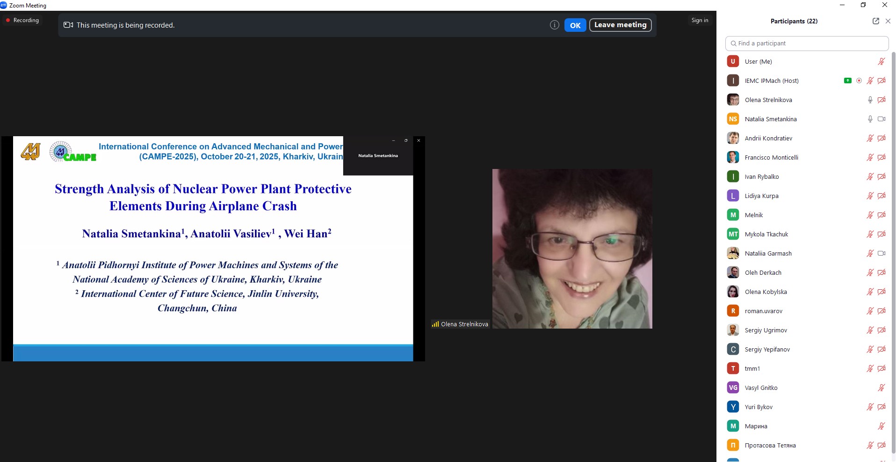Toggle my muted microphone in list
Screen dimensions: 896x462
[x=881, y=61]
